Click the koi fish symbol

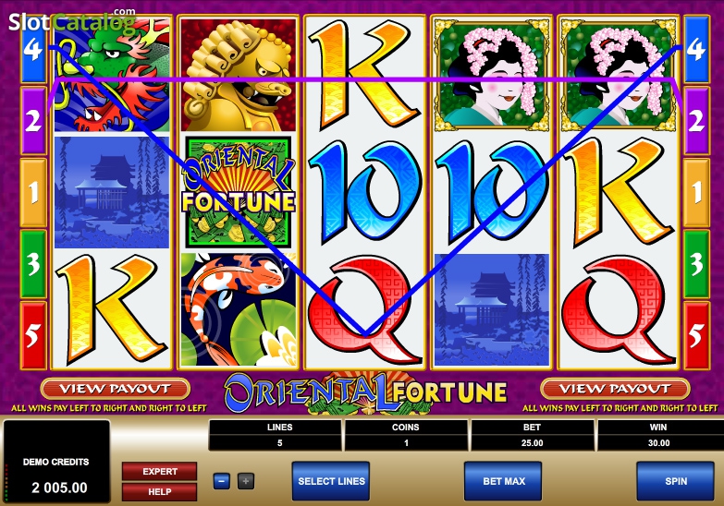pos(239,309)
